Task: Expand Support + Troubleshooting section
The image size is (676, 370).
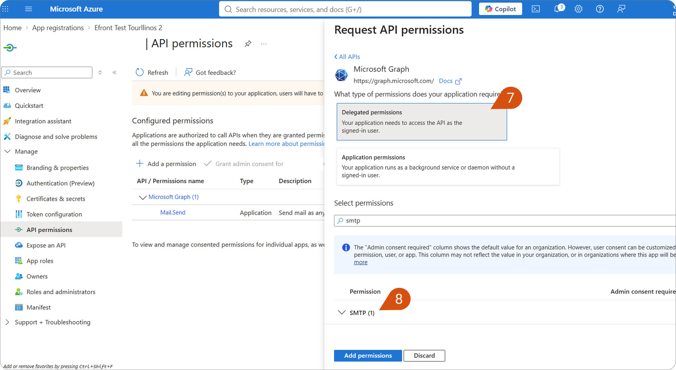Action: (7, 322)
